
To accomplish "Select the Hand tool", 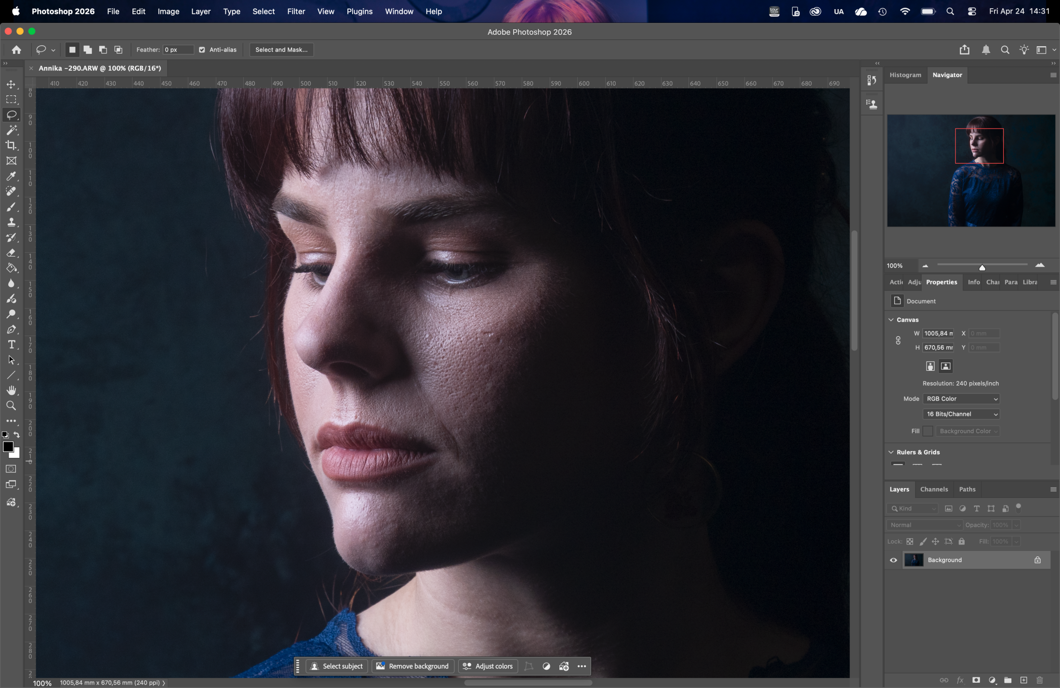I will tap(11, 390).
